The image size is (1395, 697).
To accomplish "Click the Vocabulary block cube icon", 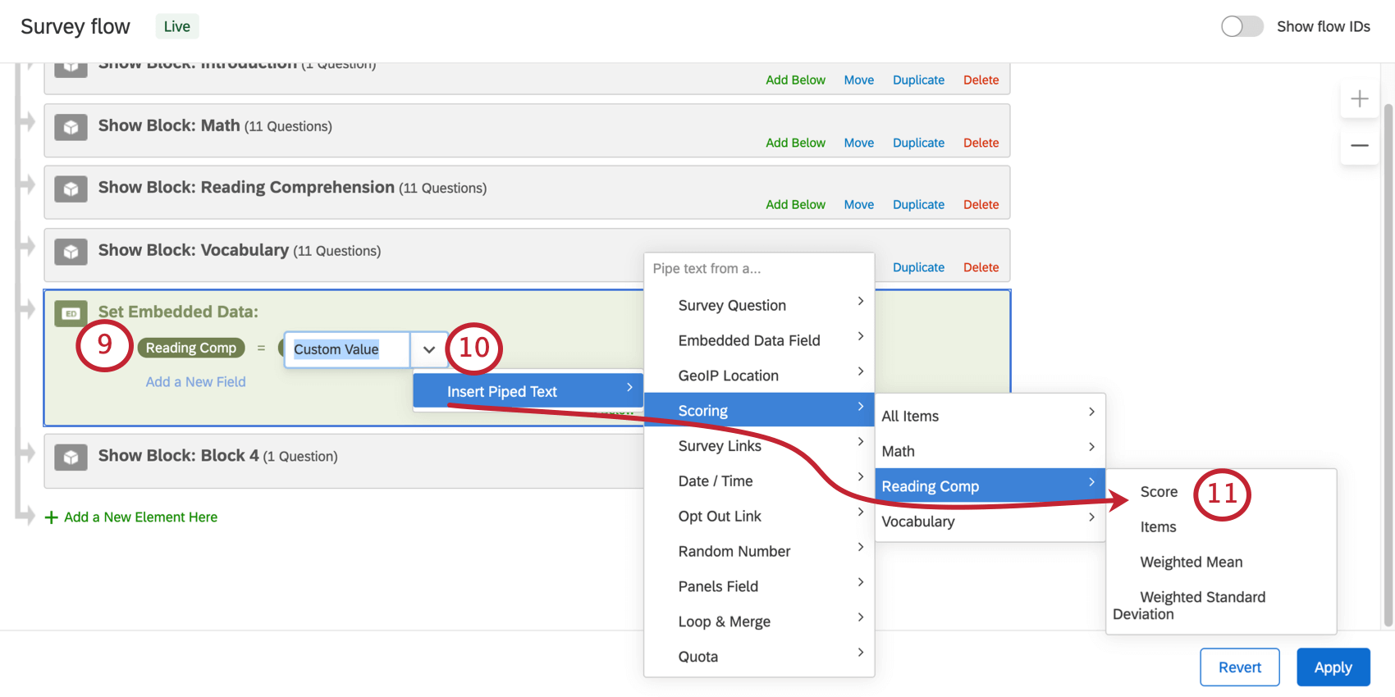I will [71, 251].
